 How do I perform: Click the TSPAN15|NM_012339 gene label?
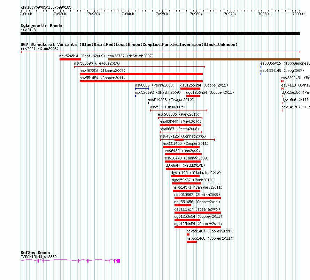pyautogui.click(x=39, y=257)
